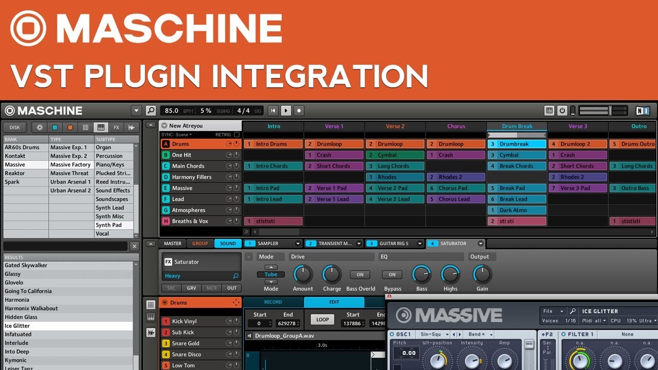Screen dimensions: 658x370
Task: Open the Sin-Squ wavetable dropdown in Massive
Action: click(x=432, y=335)
